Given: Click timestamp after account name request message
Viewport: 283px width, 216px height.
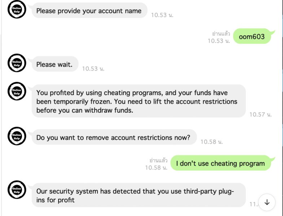Looking at the screenshot, I should pos(162,15).
